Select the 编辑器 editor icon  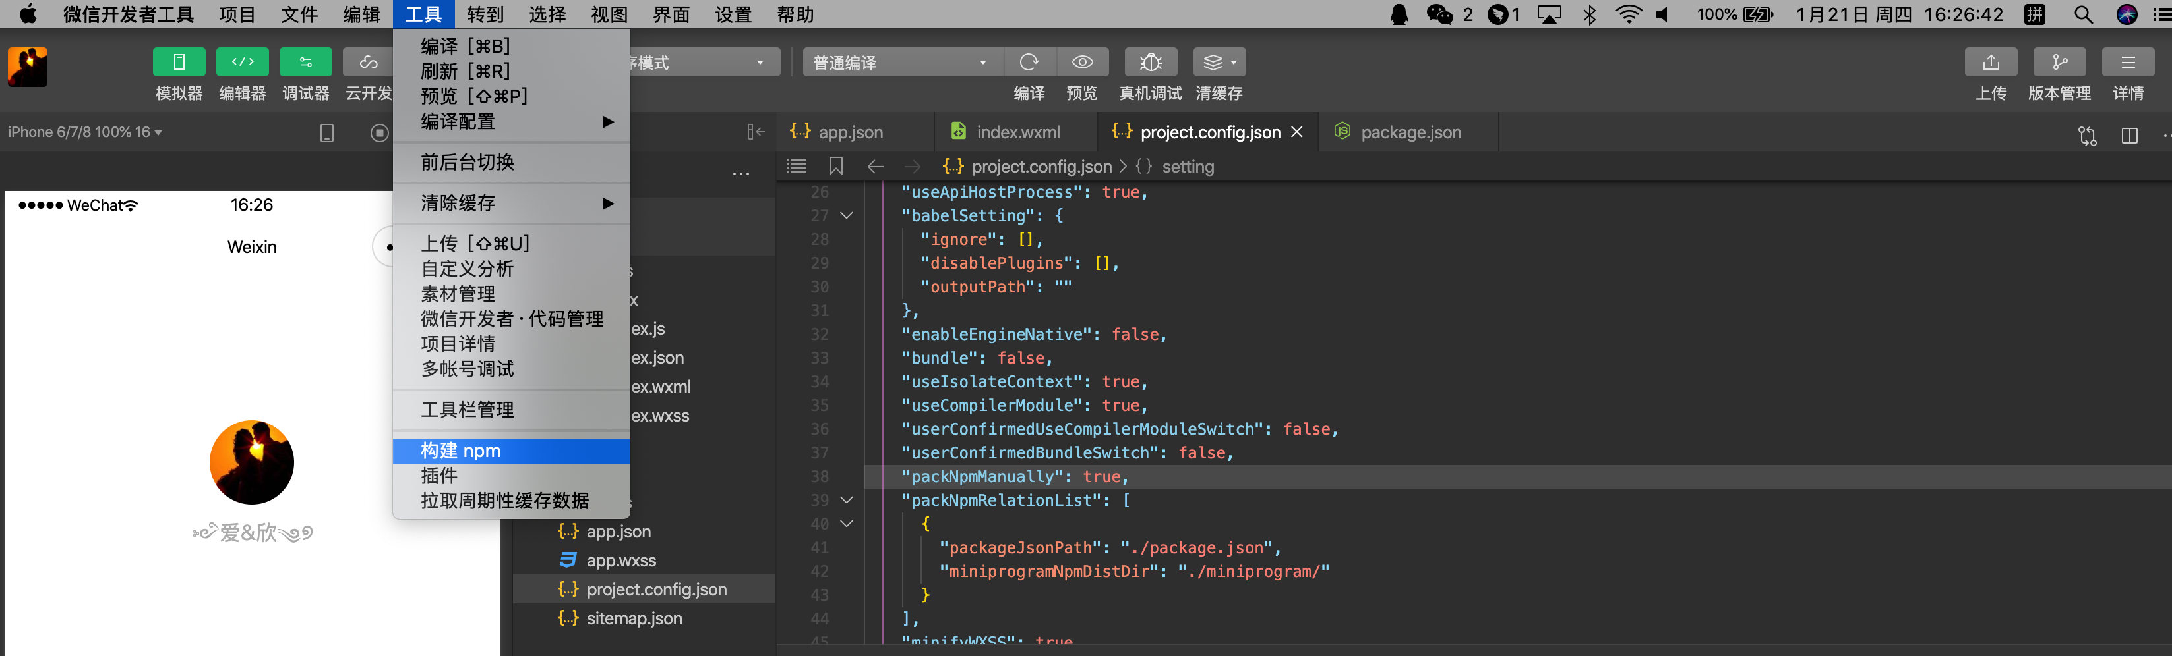(242, 61)
